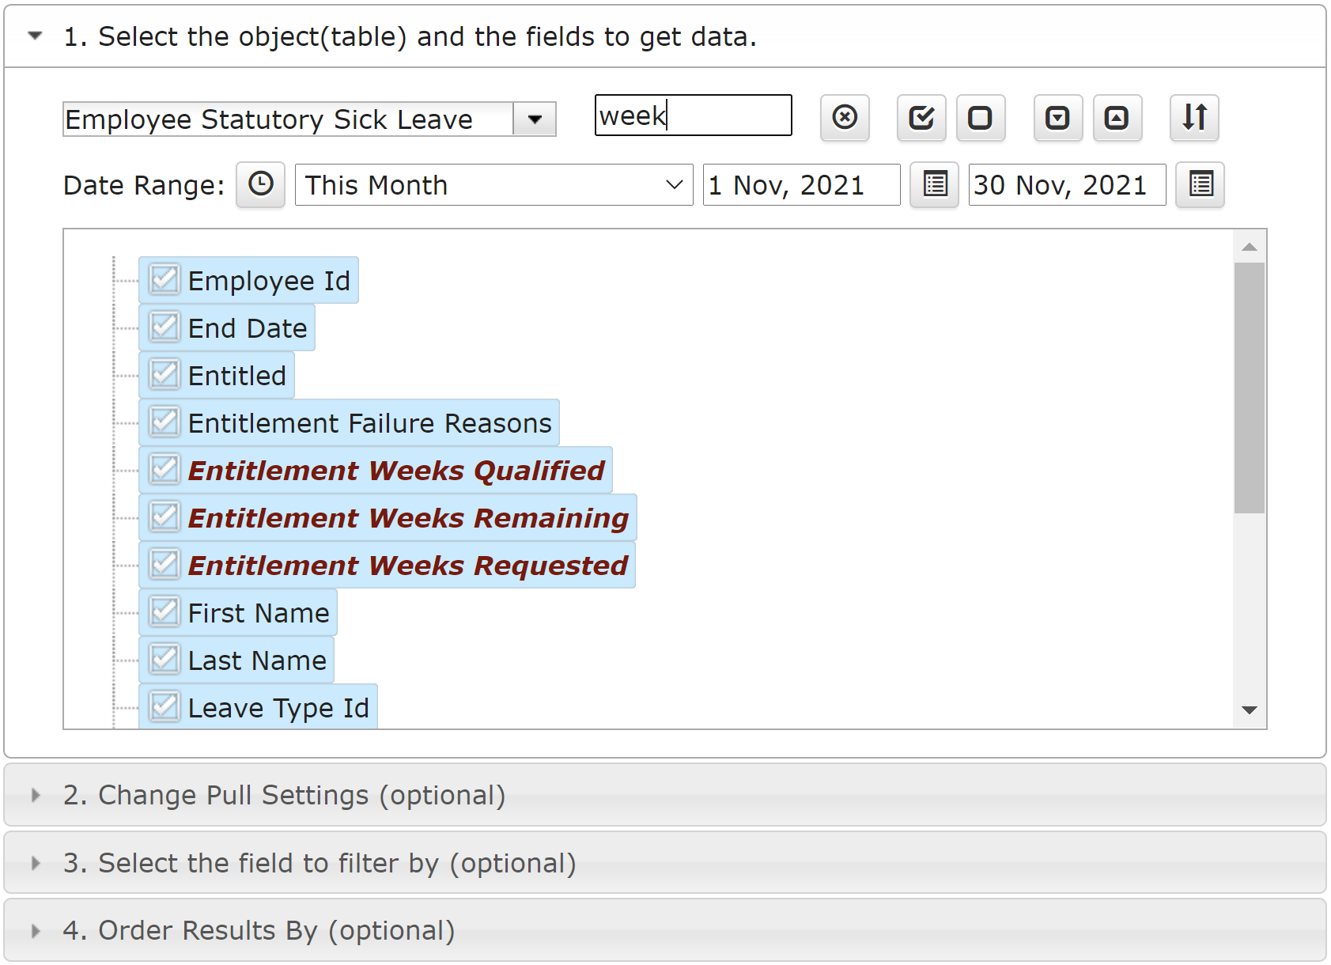
Task: Open the This Month date range dropdown
Action: [493, 185]
